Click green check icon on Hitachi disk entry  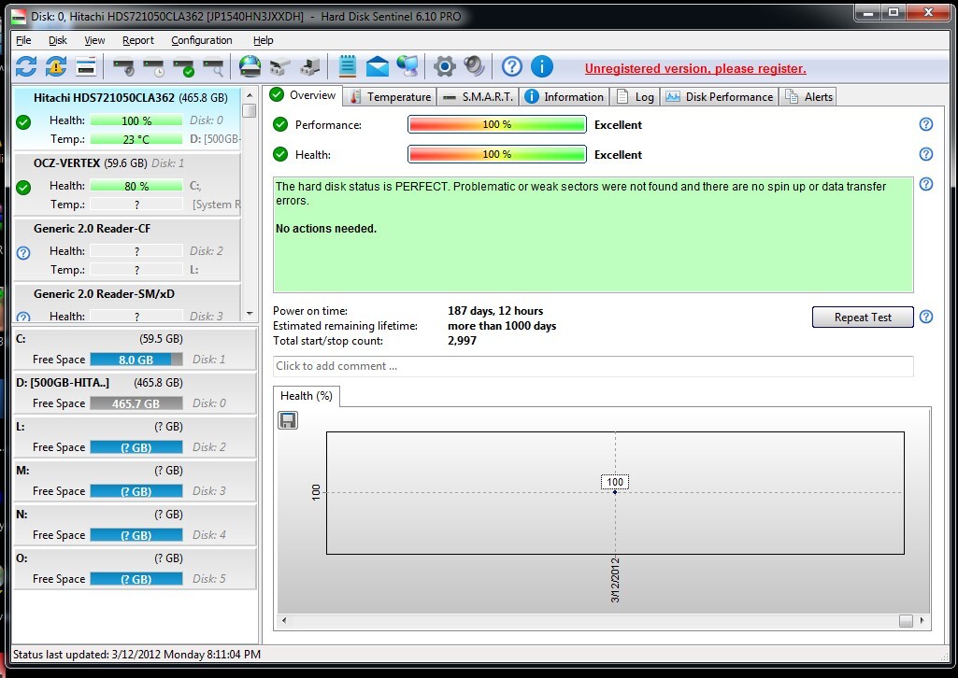[23, 122]
